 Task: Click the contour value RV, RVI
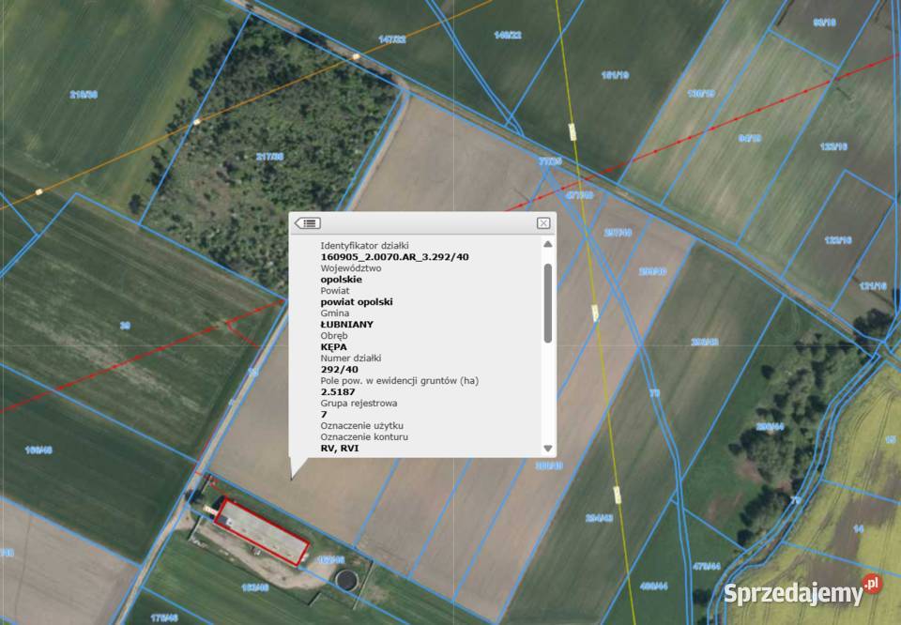(340, 448)
